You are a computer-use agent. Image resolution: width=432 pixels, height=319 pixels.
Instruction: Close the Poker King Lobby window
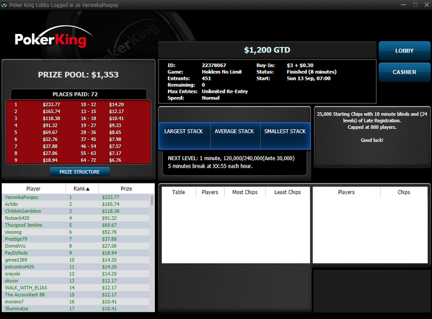[x=427, y=5]
